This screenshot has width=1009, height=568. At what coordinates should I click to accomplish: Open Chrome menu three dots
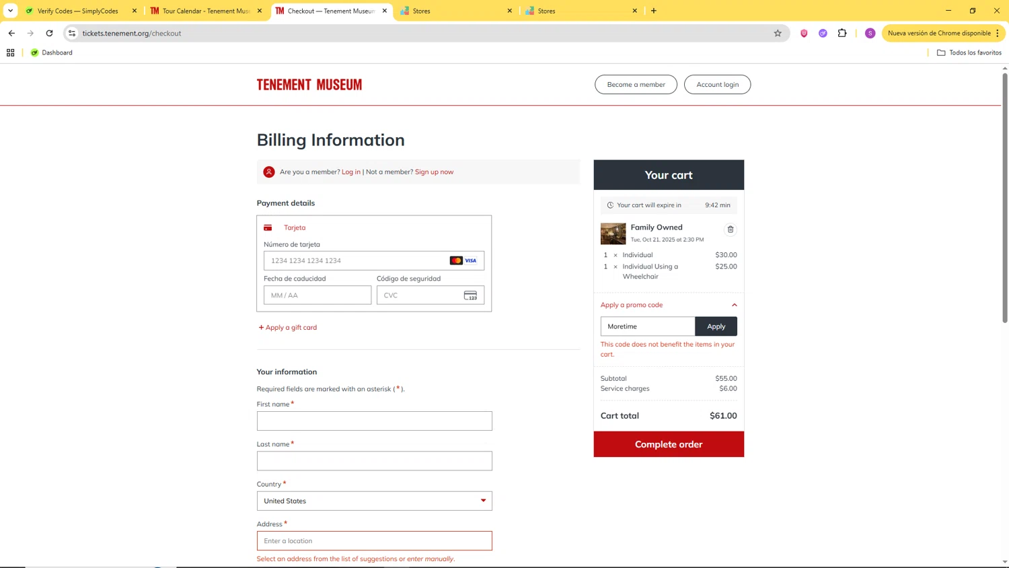(x=998, y=33)
